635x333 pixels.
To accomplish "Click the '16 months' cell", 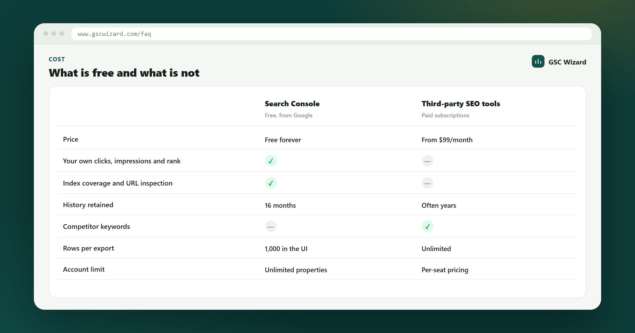I will [x=280, y=205].
